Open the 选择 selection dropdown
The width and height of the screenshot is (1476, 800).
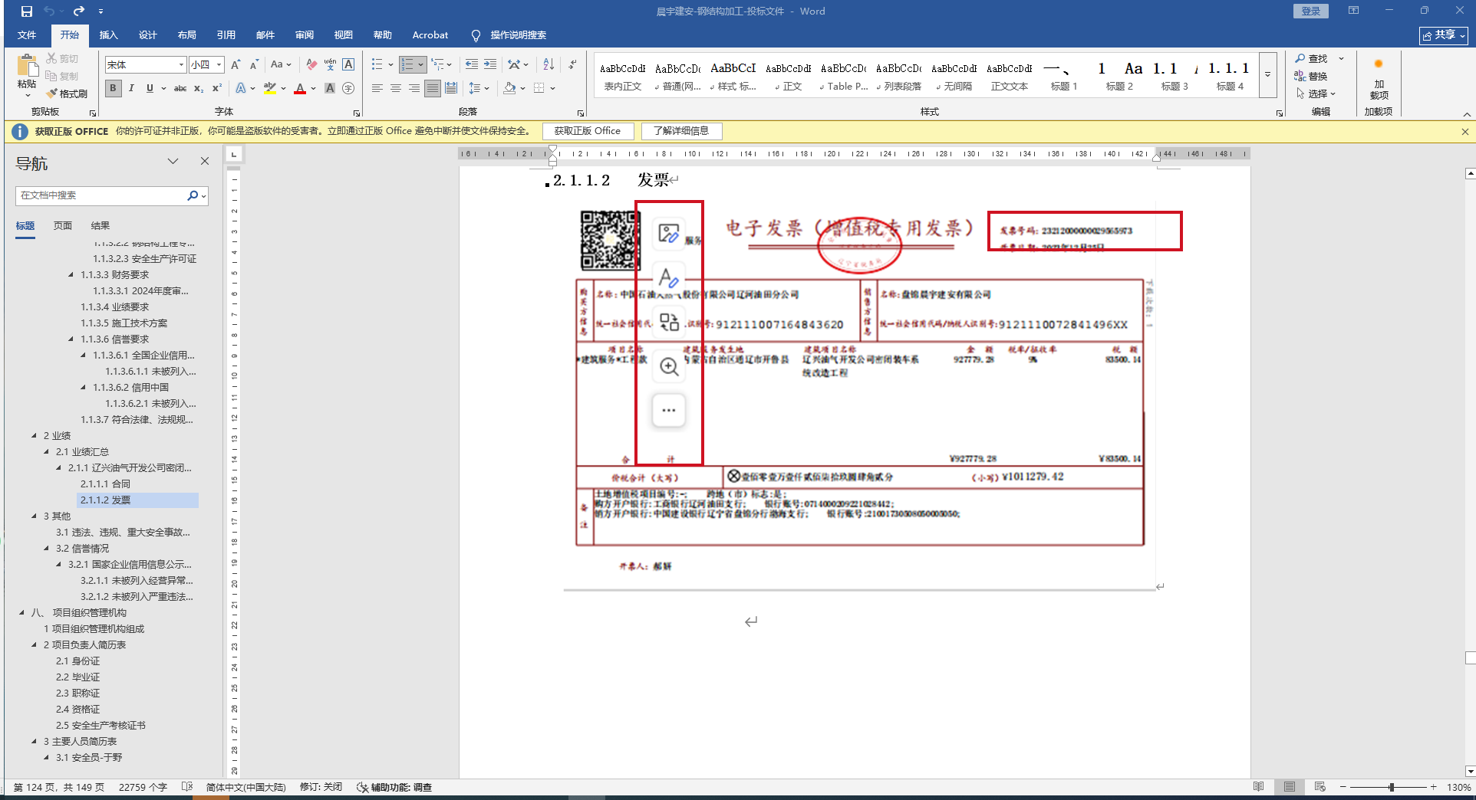tap(1317, 93)
